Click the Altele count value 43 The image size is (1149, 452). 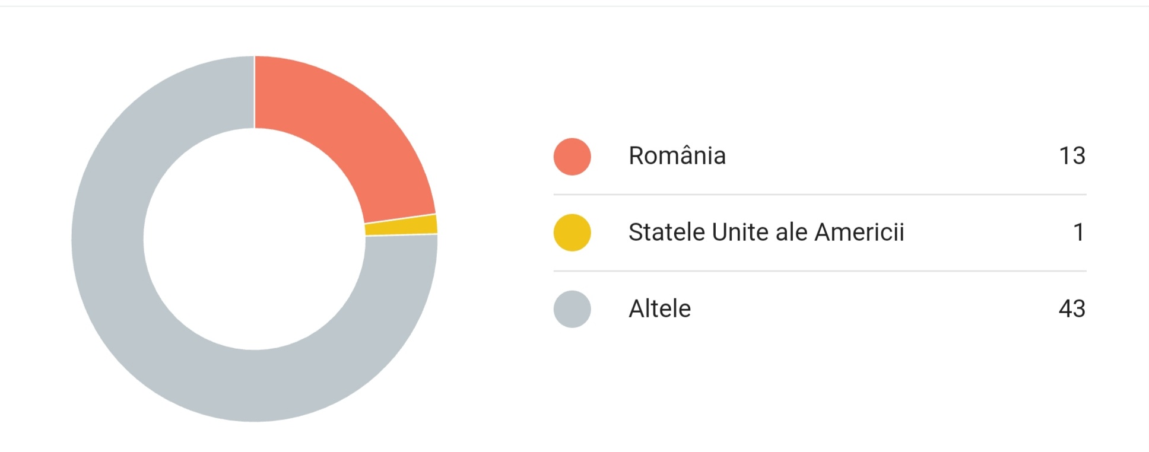(x=1072, y=308)
